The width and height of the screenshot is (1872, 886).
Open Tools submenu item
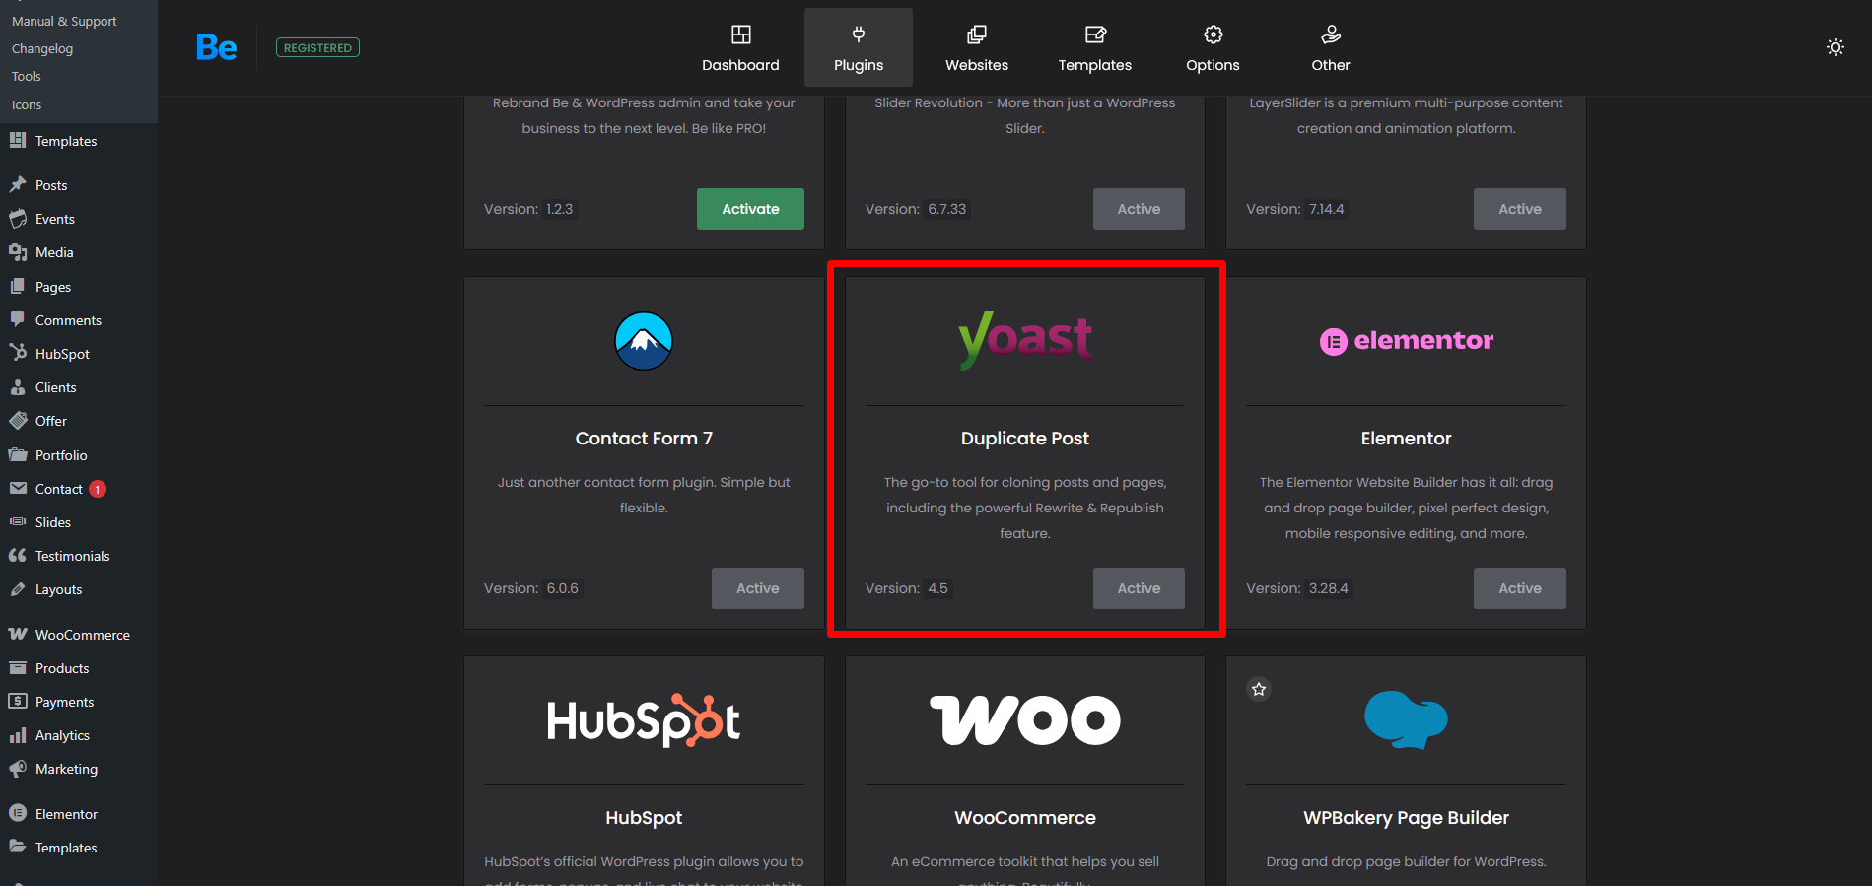(27, 76)
